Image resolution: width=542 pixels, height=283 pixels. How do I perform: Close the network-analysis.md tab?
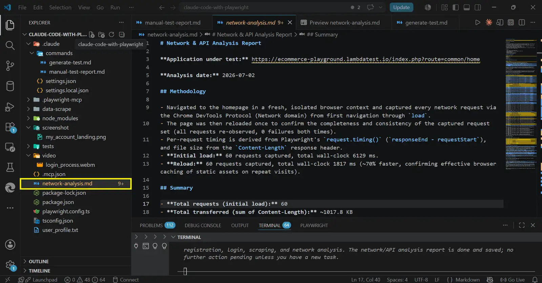click(x=290, y=23)
